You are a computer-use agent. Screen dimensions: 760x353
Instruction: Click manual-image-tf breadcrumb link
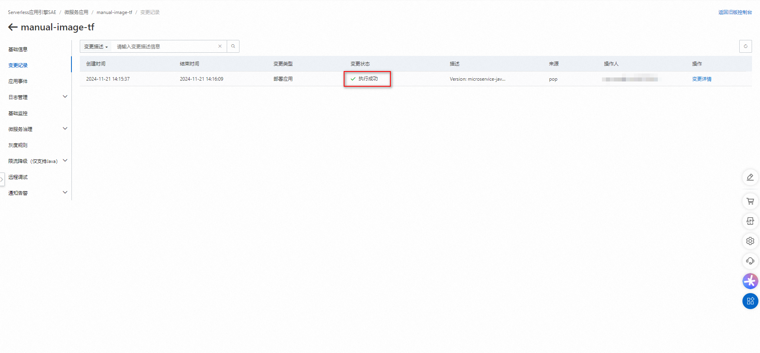click(x=114, y=12)
